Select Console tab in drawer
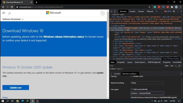183x103 pixels. click(117, 74)
